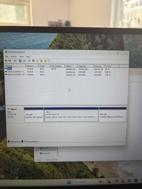This screenshot has width=142, height=189.
Task: Open Microsoft Edge from the taskbar
Action: pyautogui.click(x=130, y=181)
